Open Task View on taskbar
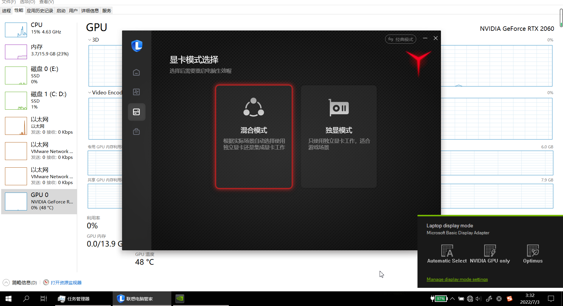 [x=44, y=299]
